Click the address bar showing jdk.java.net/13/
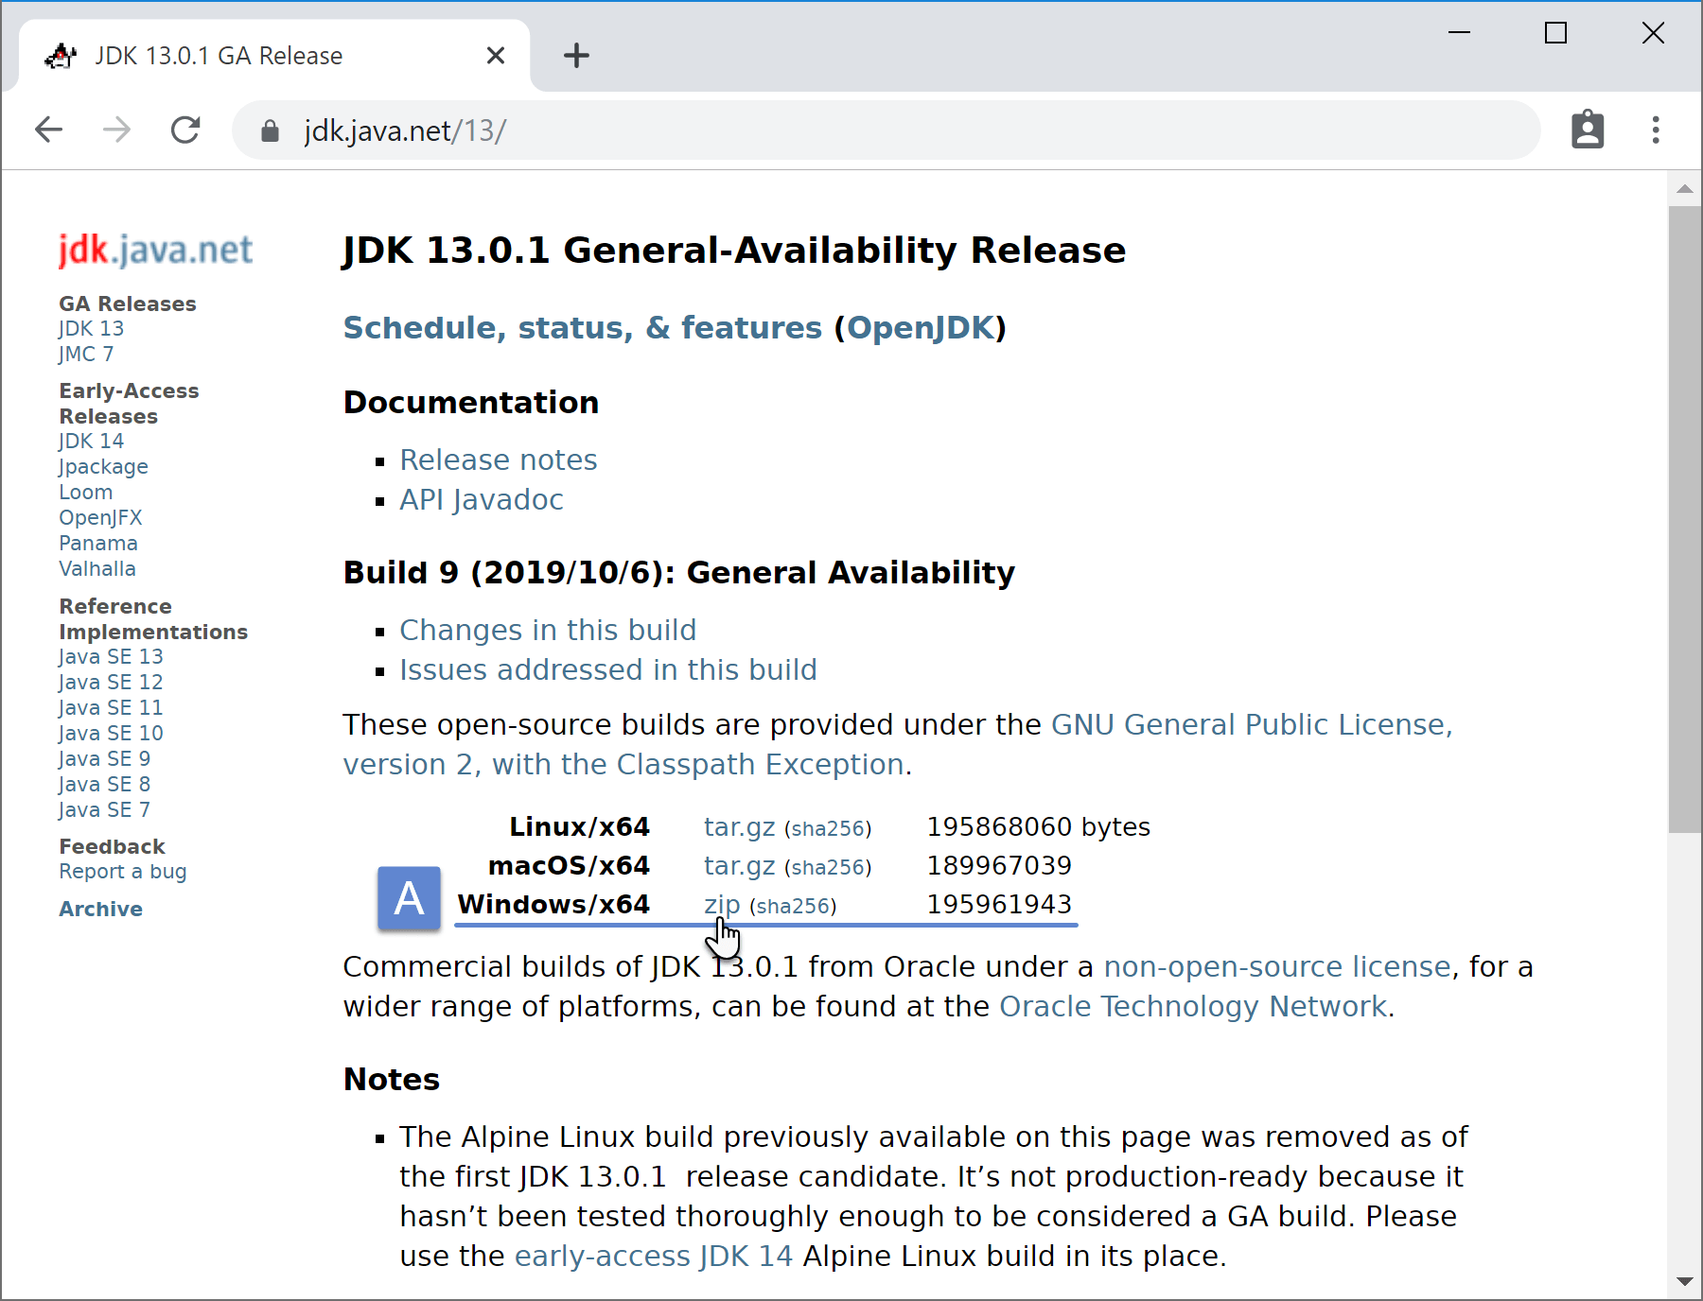1703x1301 pixels. point(886,130)
